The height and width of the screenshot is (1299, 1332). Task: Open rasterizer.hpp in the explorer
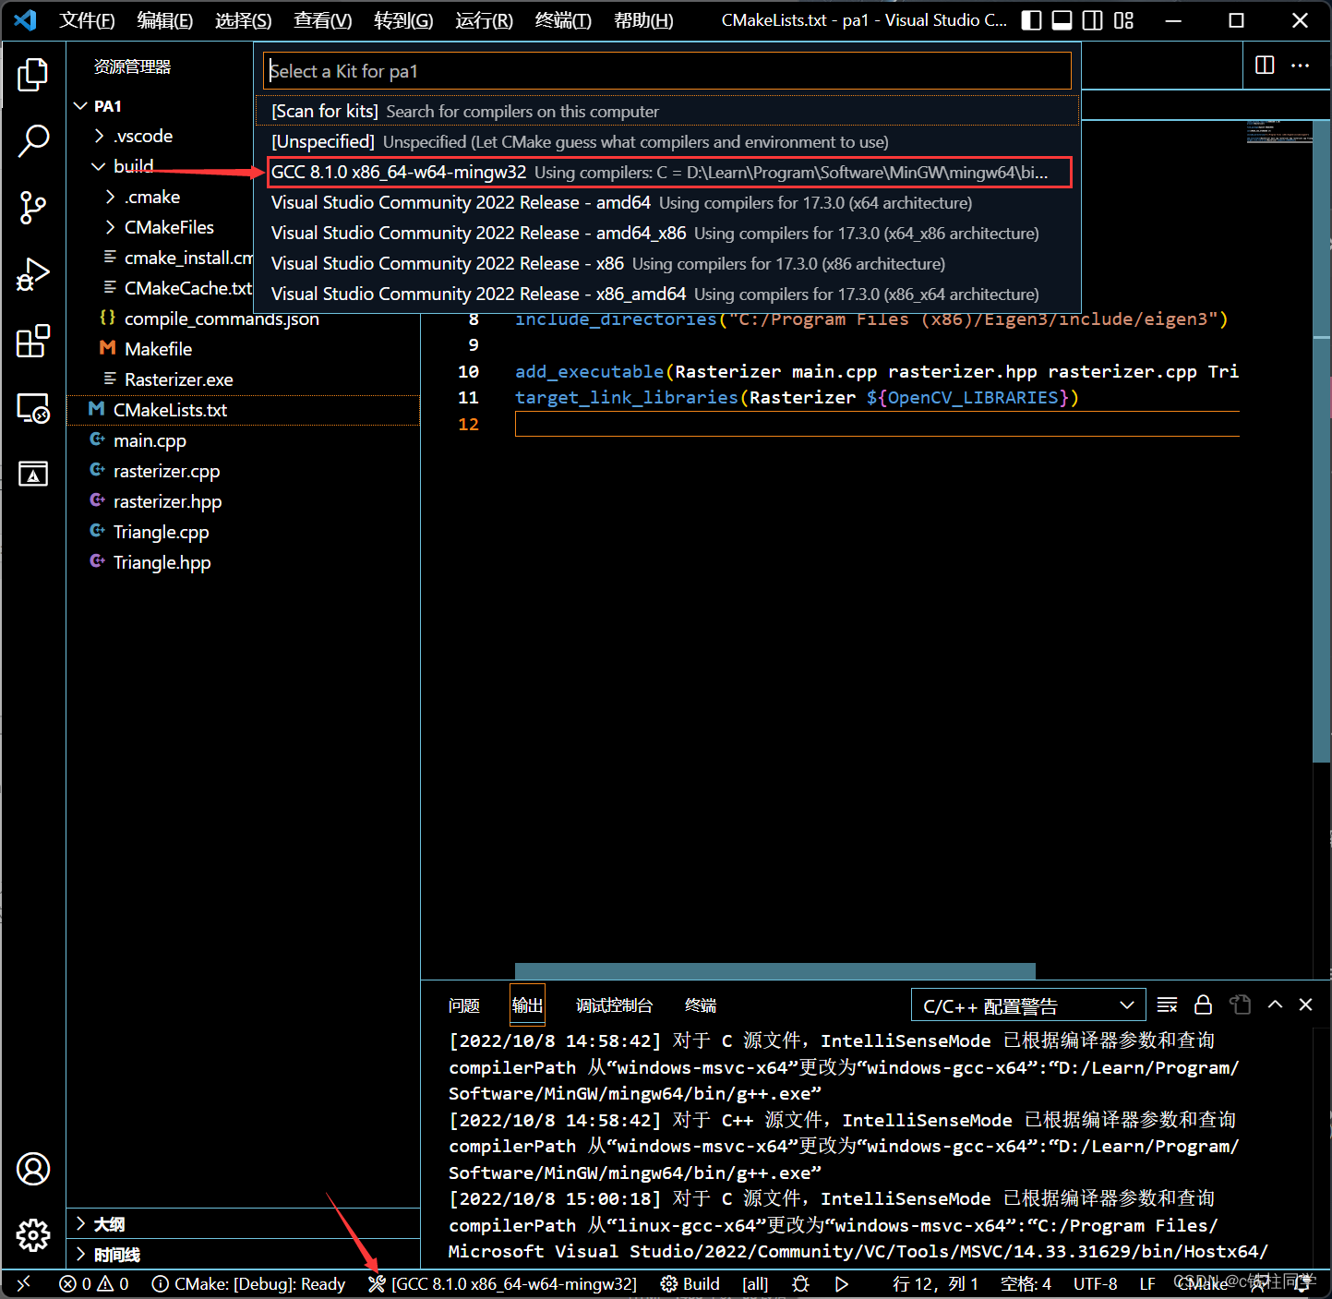pyautogui.click(x=244, y=501)
